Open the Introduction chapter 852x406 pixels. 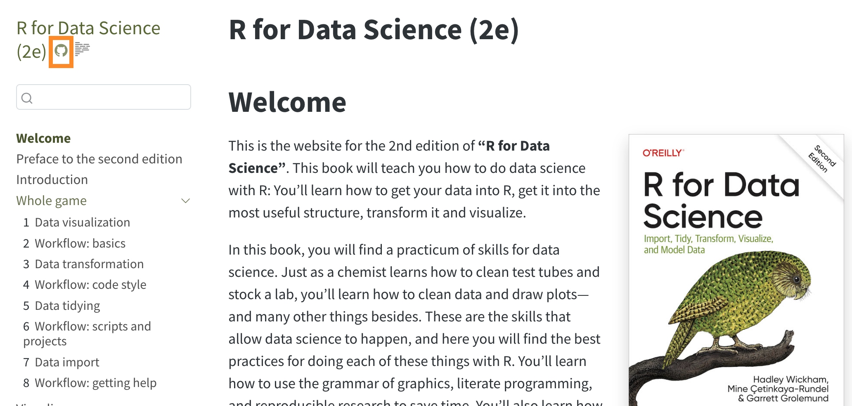pyautogui.click(x=52, y=179)
